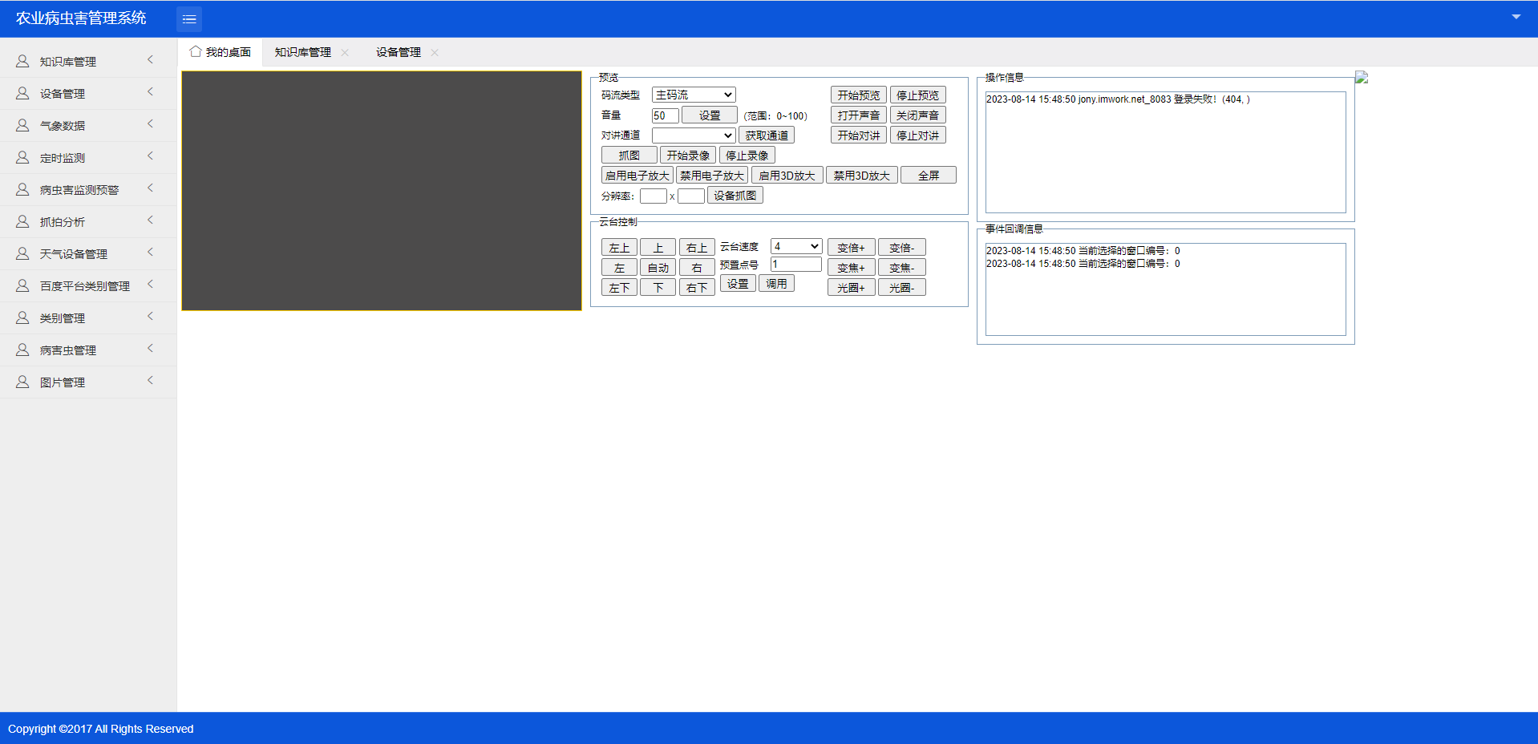
Task: Close the 设备管理 tab
Action: (435, 52)
